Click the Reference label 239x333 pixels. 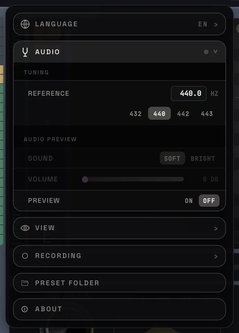point(49,93)
